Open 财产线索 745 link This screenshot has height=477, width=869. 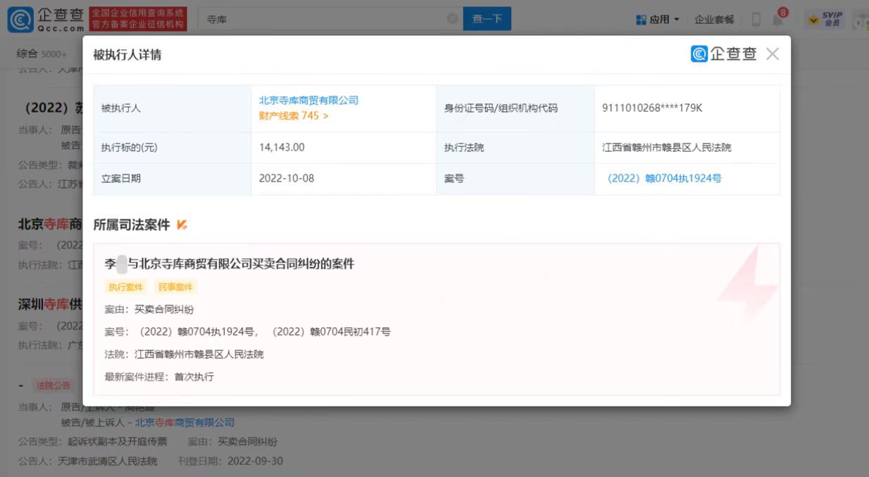294,116
